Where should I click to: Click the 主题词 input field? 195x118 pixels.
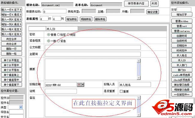[x=93, y=54]
